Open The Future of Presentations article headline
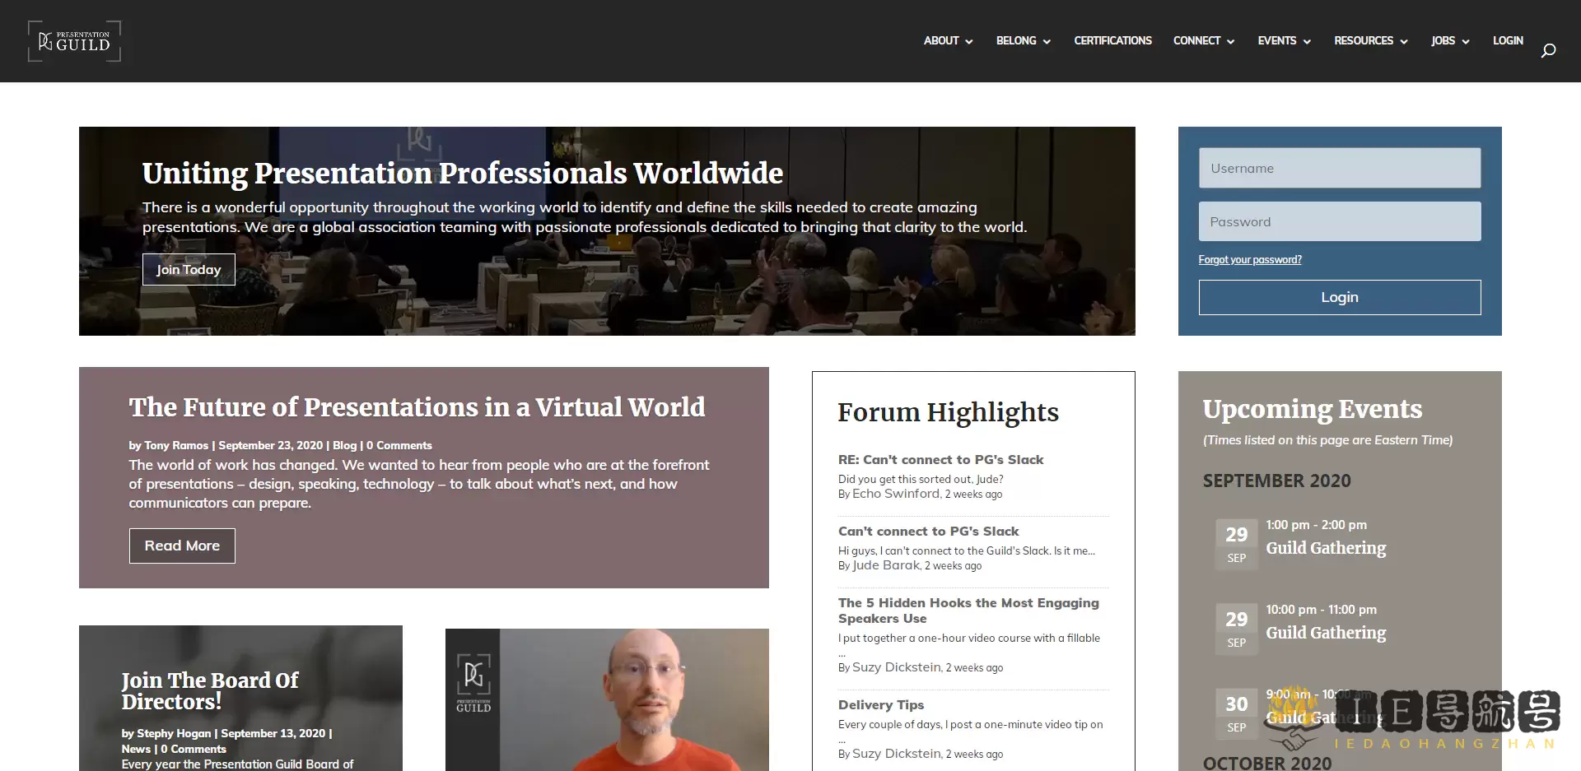 [417, 407]
